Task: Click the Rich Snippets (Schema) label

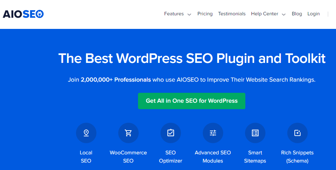Action: pos(297,156)
